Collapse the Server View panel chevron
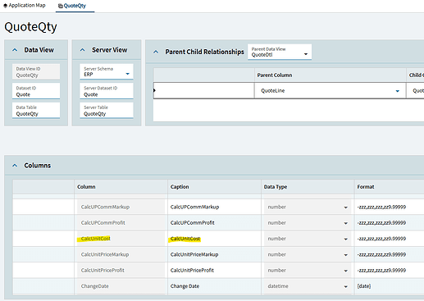The height and width of the screenshot is (301, 424). point(83,50)
